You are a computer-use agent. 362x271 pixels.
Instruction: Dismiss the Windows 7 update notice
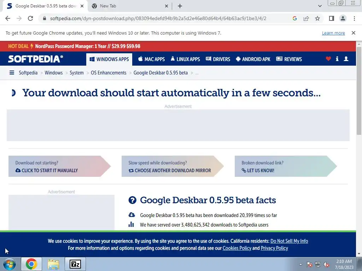[x=354, y=33]
